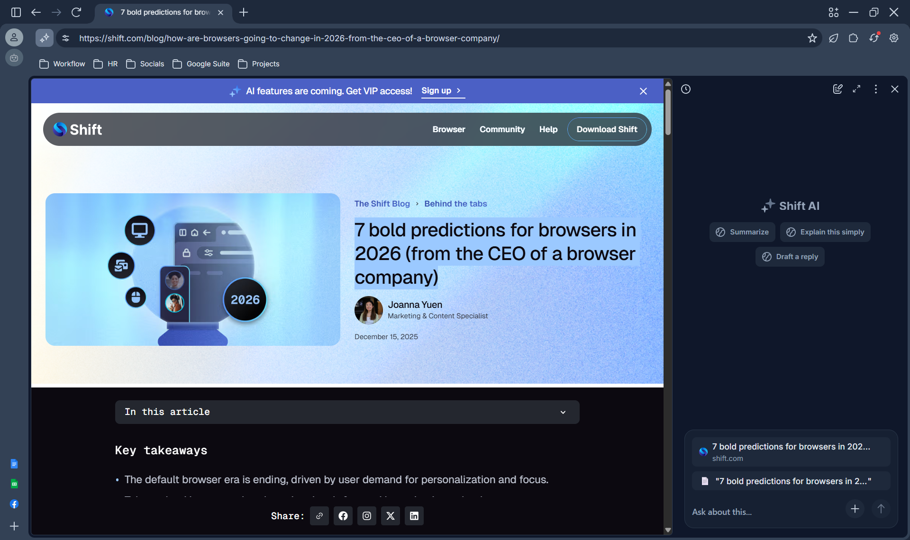Viewport: 910px width, 540px height.
Task: Reload the current page
Action: 76,12
